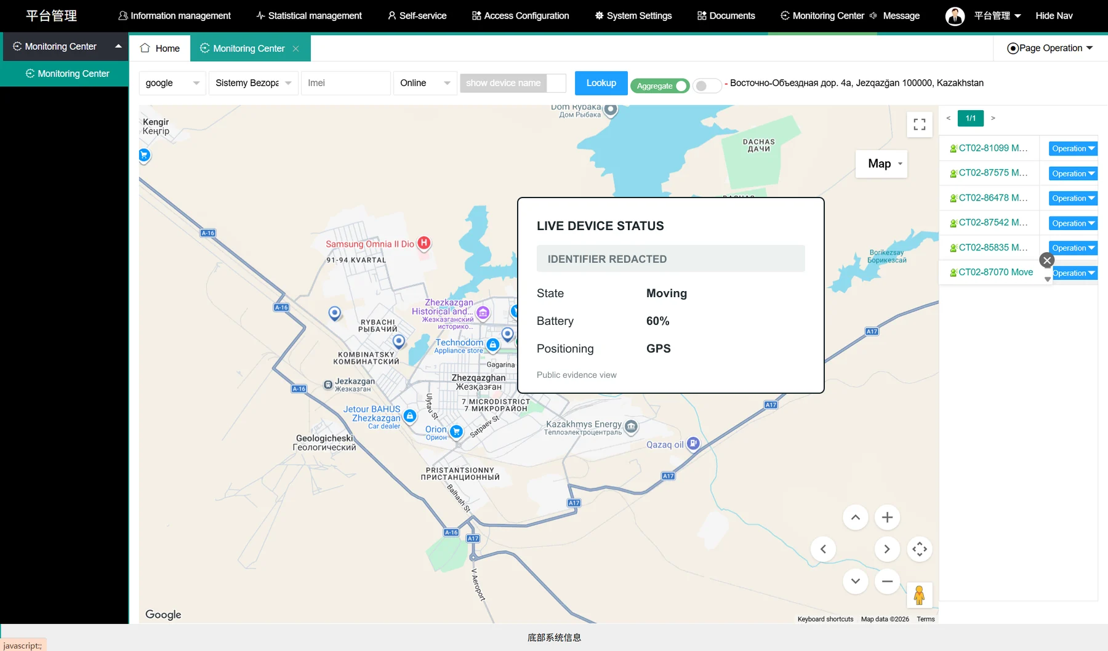Image resolution: width=1108 pixels, height=651 pixels.
Task: Open System Settings menu
Action: (x=633, y=15)
